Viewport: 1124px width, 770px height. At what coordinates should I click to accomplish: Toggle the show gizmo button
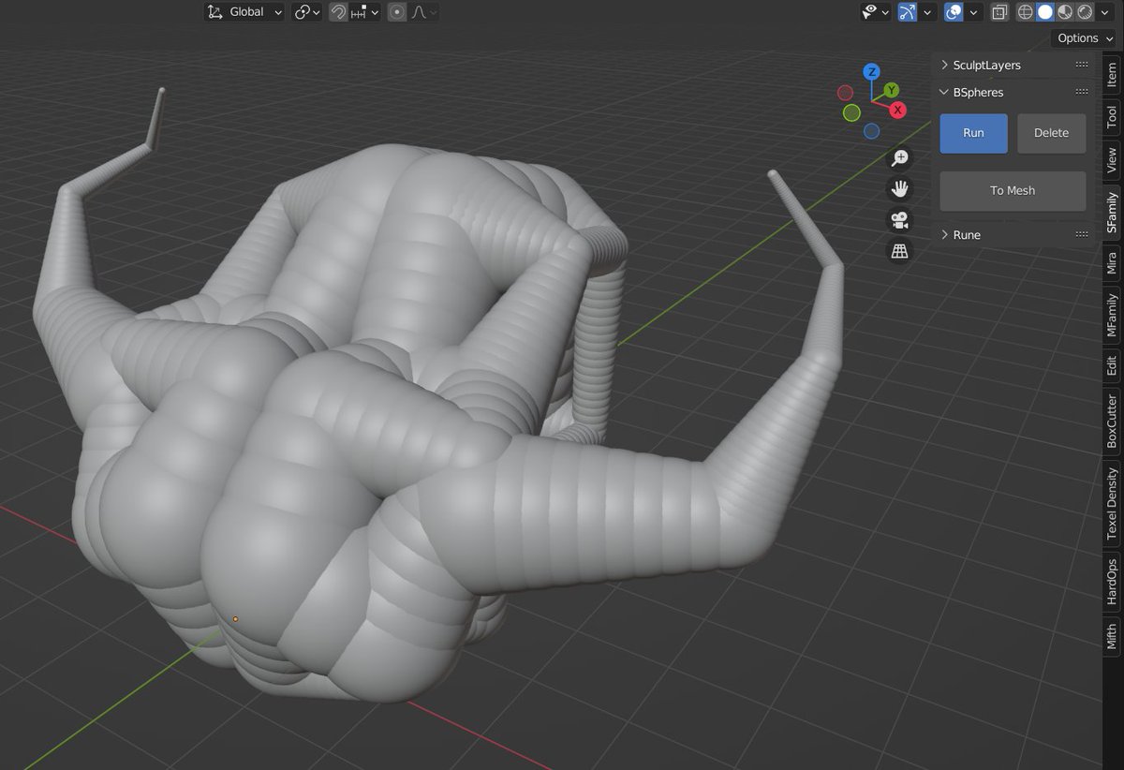coord(908,12)
